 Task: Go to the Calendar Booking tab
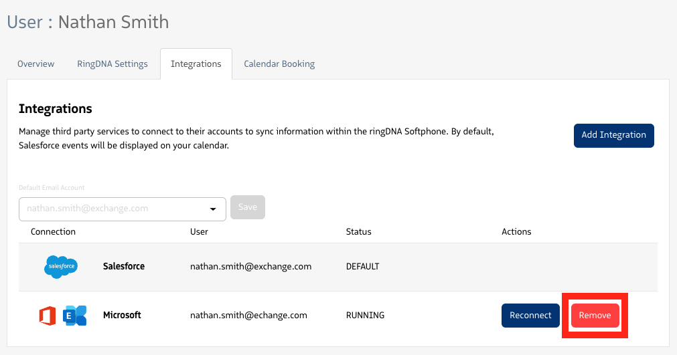[279, 64]
